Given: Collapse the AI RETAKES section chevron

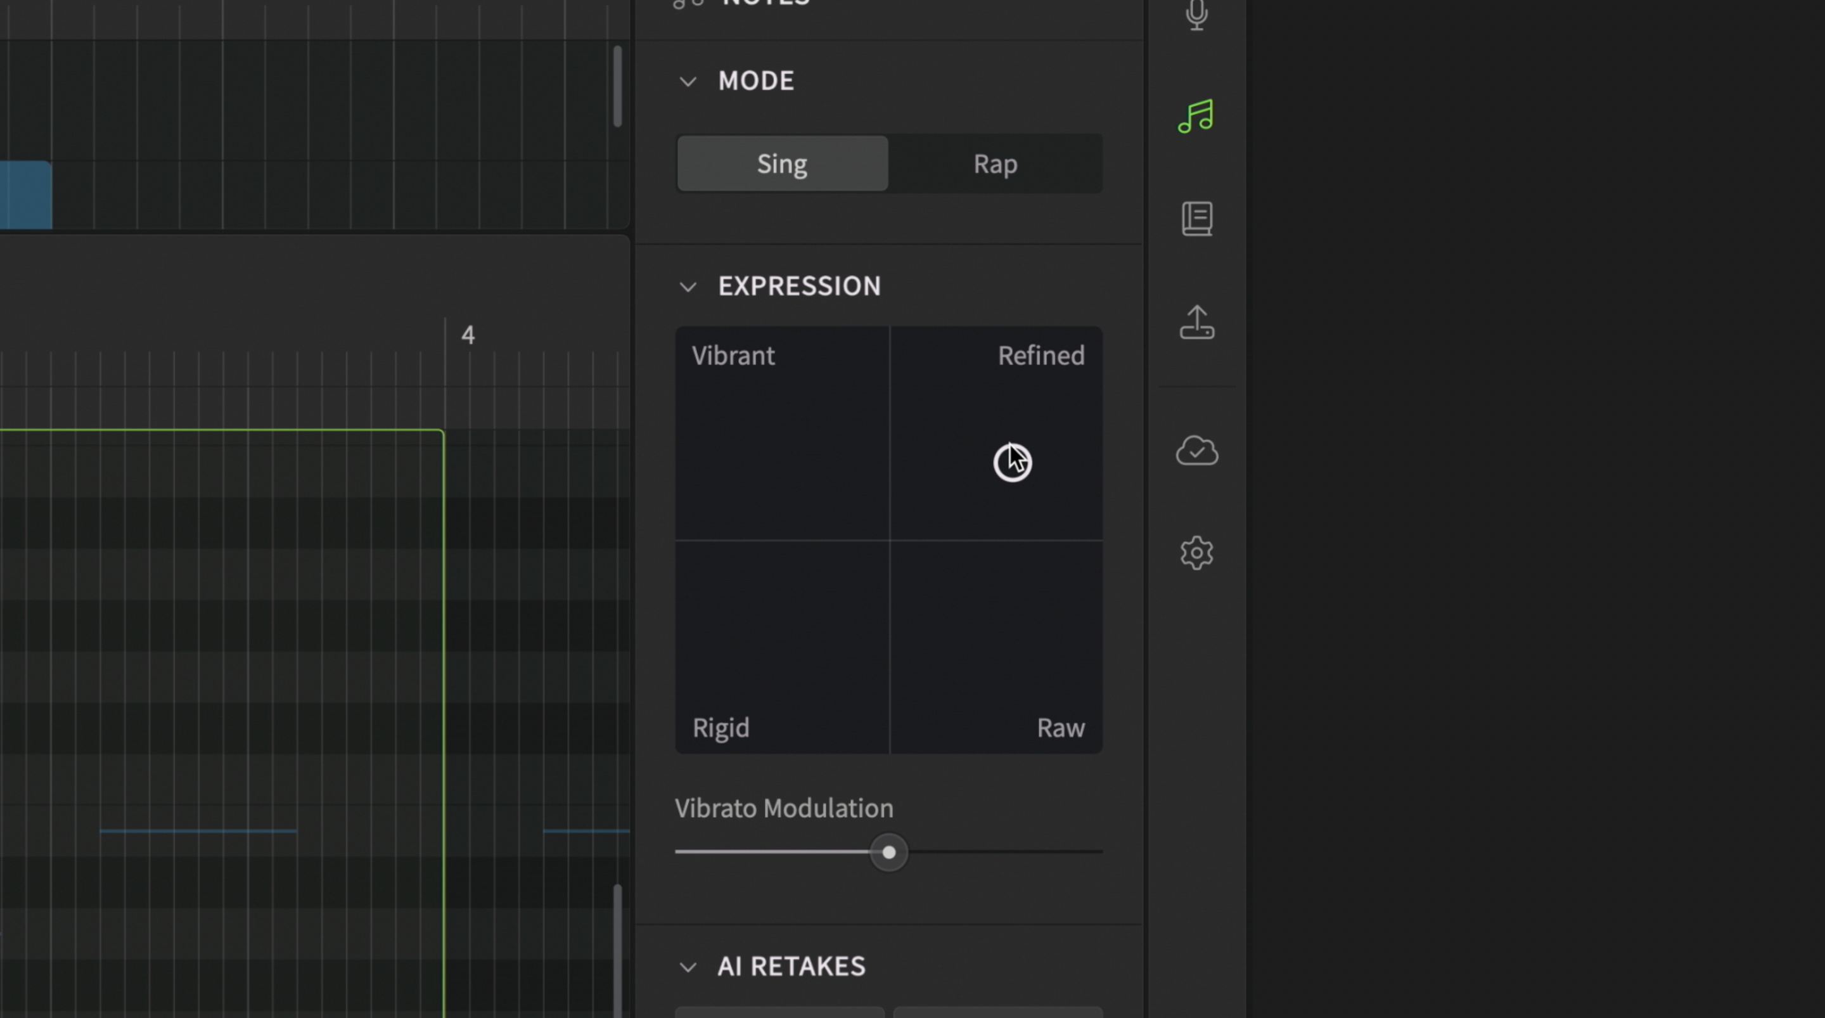Looking at the screenshot, I should coord(688,967).
